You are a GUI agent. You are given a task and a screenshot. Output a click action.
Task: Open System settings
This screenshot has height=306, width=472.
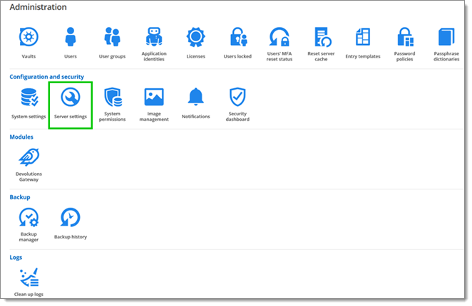29,97
